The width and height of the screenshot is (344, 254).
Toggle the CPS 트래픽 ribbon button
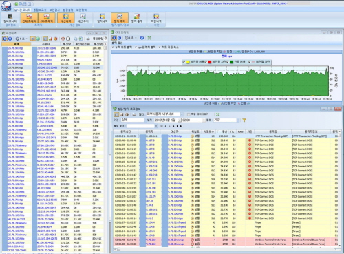47,19
